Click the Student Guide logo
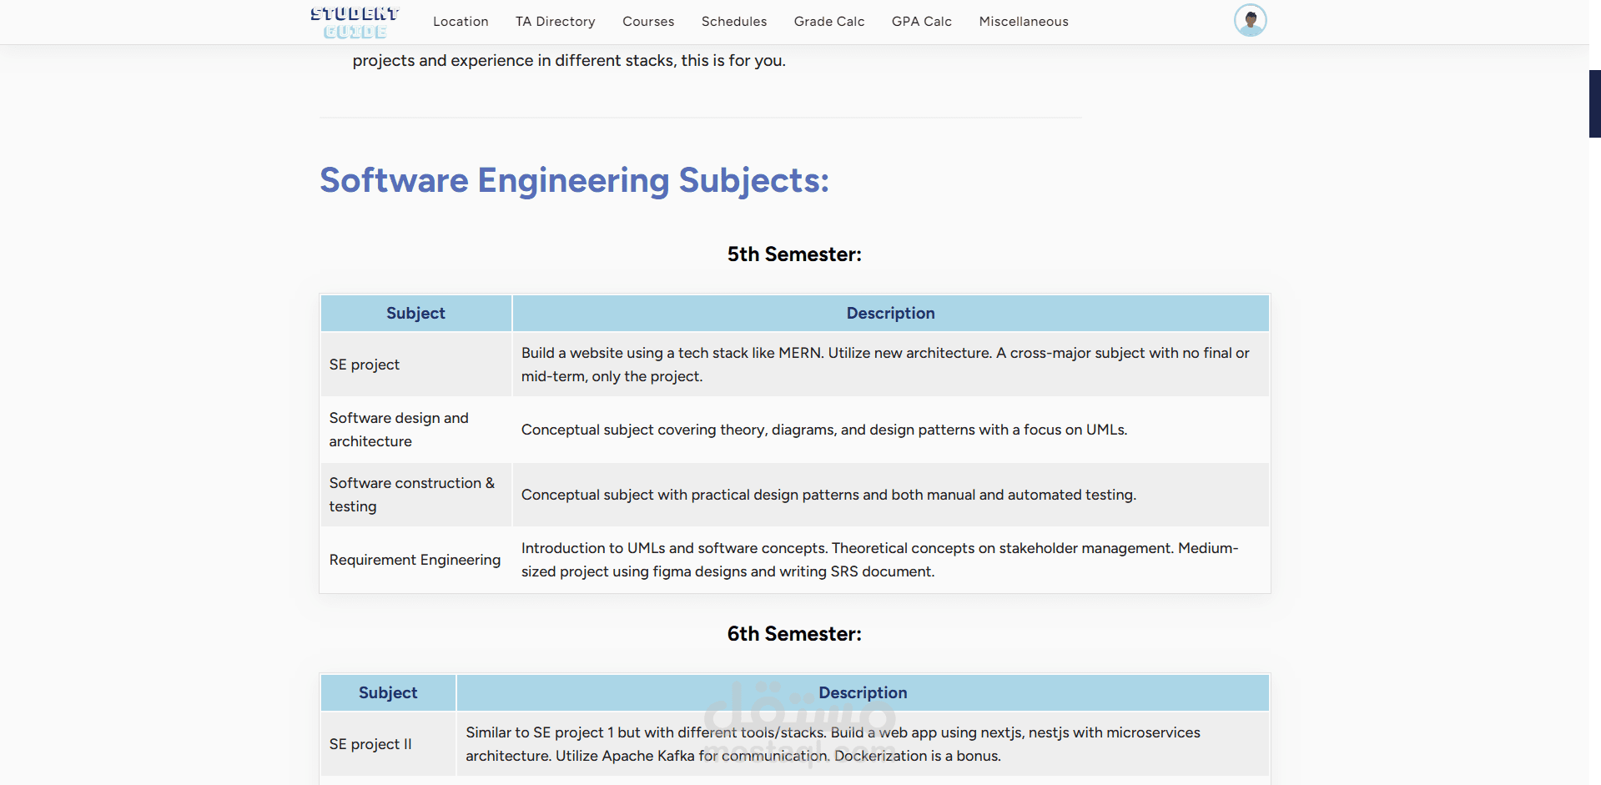 (355, 23)
